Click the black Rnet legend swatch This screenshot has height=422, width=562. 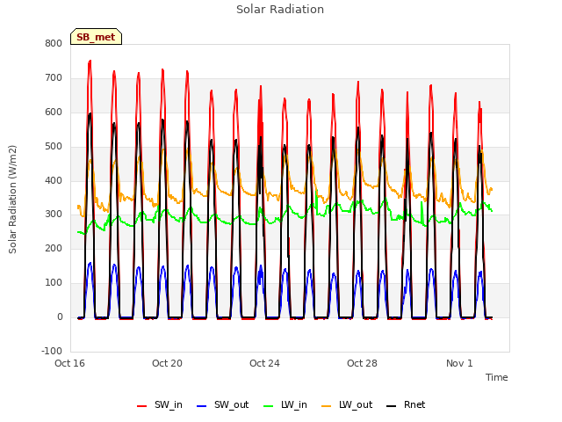click(x=392, y=406)
